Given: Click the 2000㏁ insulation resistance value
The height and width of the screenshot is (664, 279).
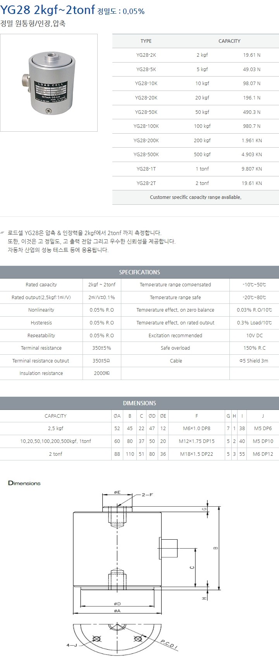Looking at the screenshot, I should (x=102, y=373).
